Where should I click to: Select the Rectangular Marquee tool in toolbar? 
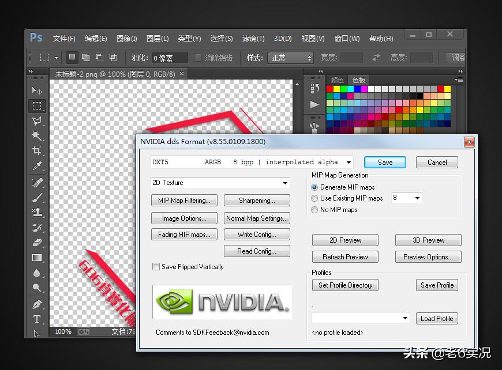pyautogui.click(x=37, y=106)
